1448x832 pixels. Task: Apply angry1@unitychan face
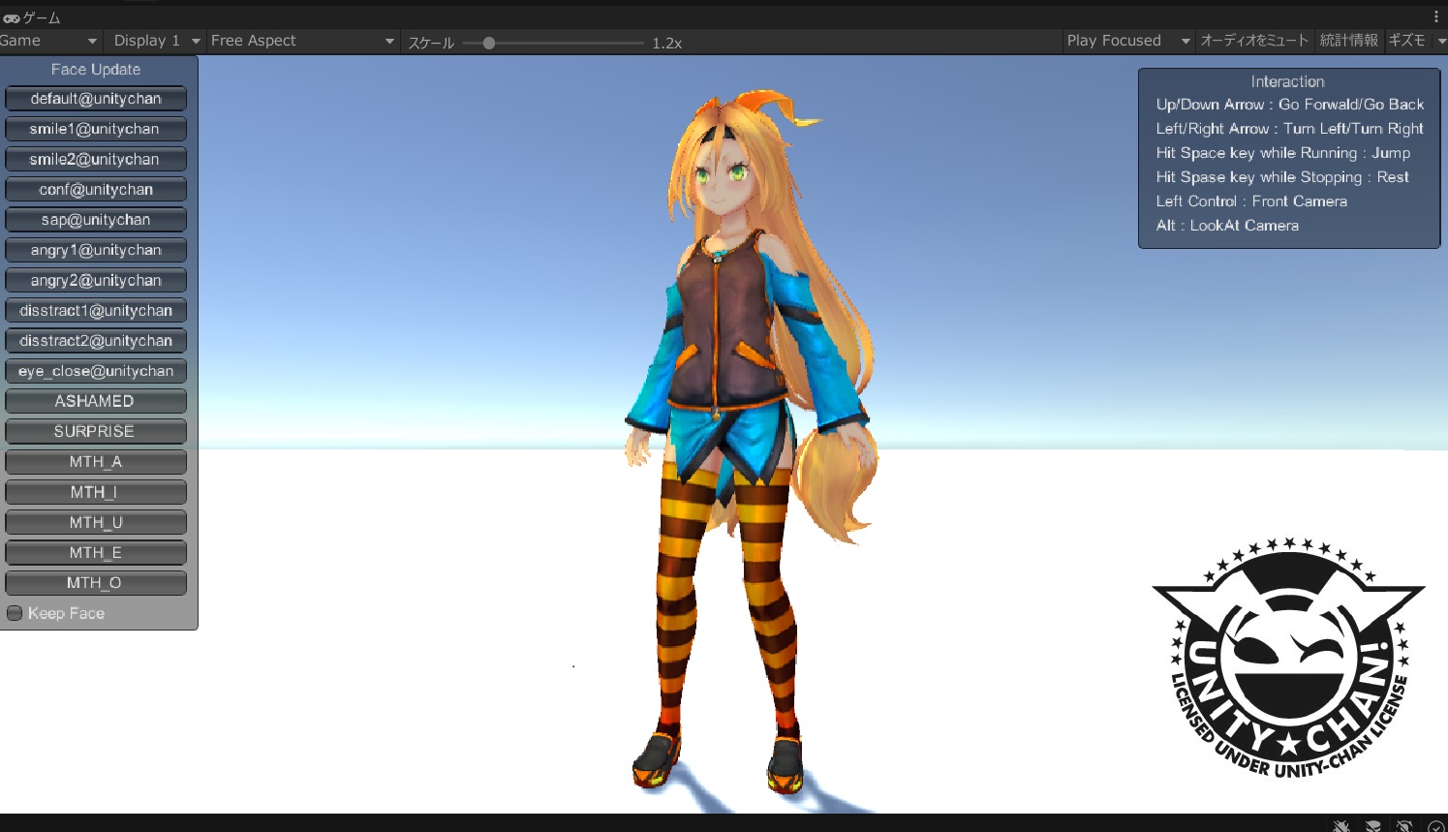[x=96, y=250]
